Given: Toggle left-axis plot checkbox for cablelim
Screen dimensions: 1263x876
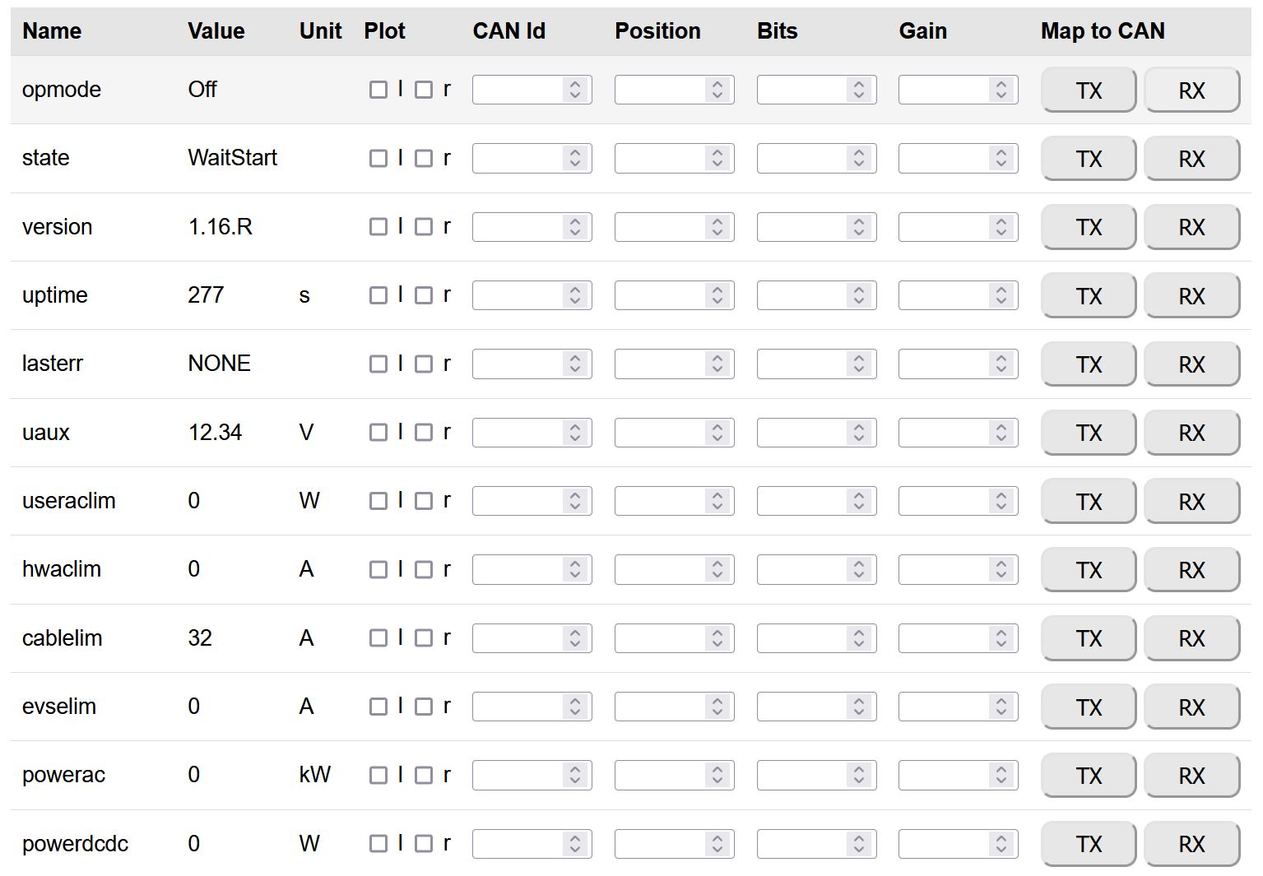Looking at the screenshot, I should click(378, 638).
